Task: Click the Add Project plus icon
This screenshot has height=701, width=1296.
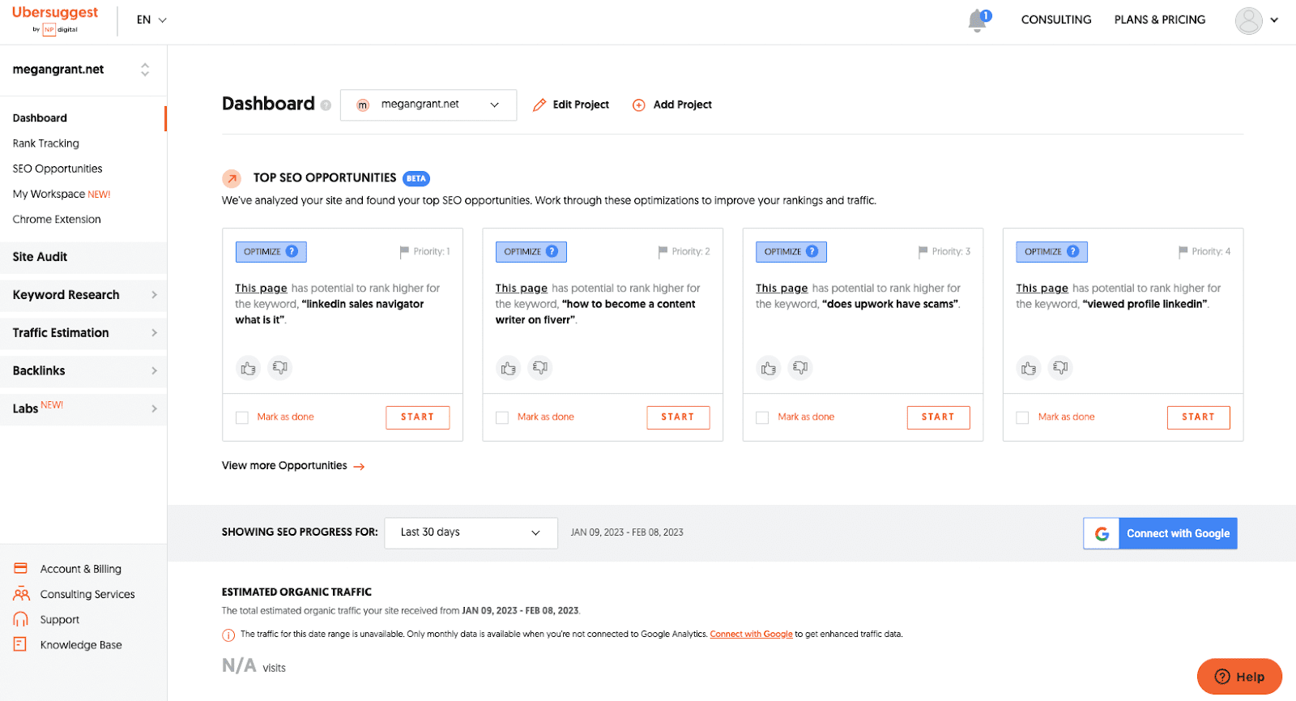Action: point(638,105)
